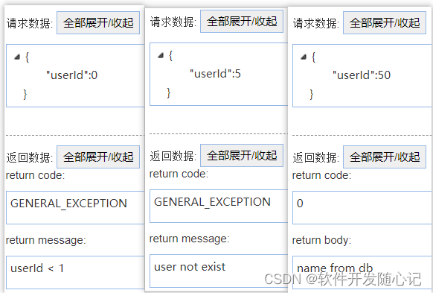Select the "userId":5 JSON line
This screenshot has height=293, width=433.
pos(215,74)
